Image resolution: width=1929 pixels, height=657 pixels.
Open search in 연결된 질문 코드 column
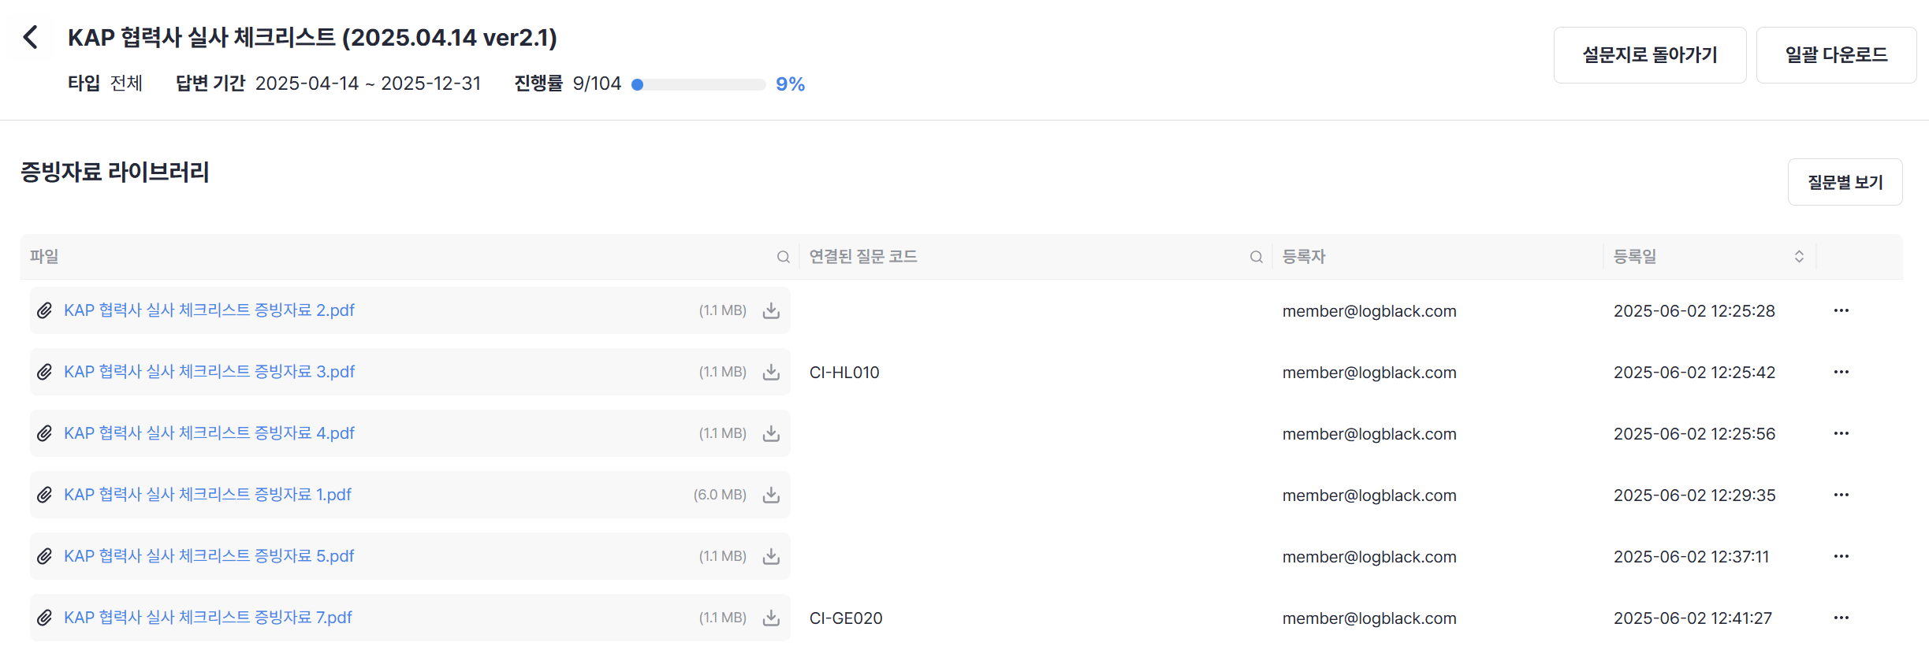coord(1256,257)
